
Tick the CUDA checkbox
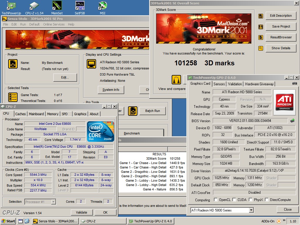click(x=234, y=200)
